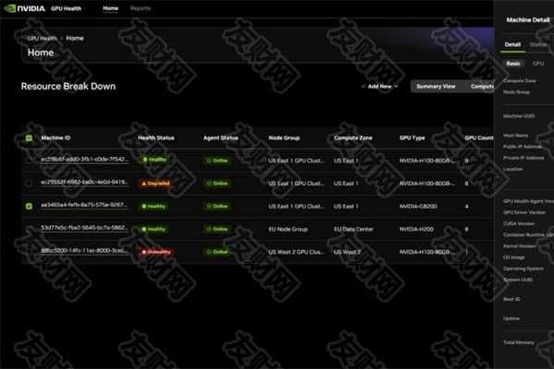Click Online agent badge in ec25552f row
This screenshot has height=369, width=554.
pos(217,184)
